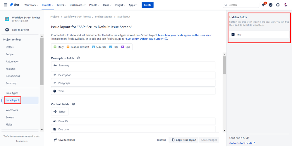The width and height of the screenshot is (292, 147).
Task: Click the Sub-task issue type icon
Action: click(94, 47)
